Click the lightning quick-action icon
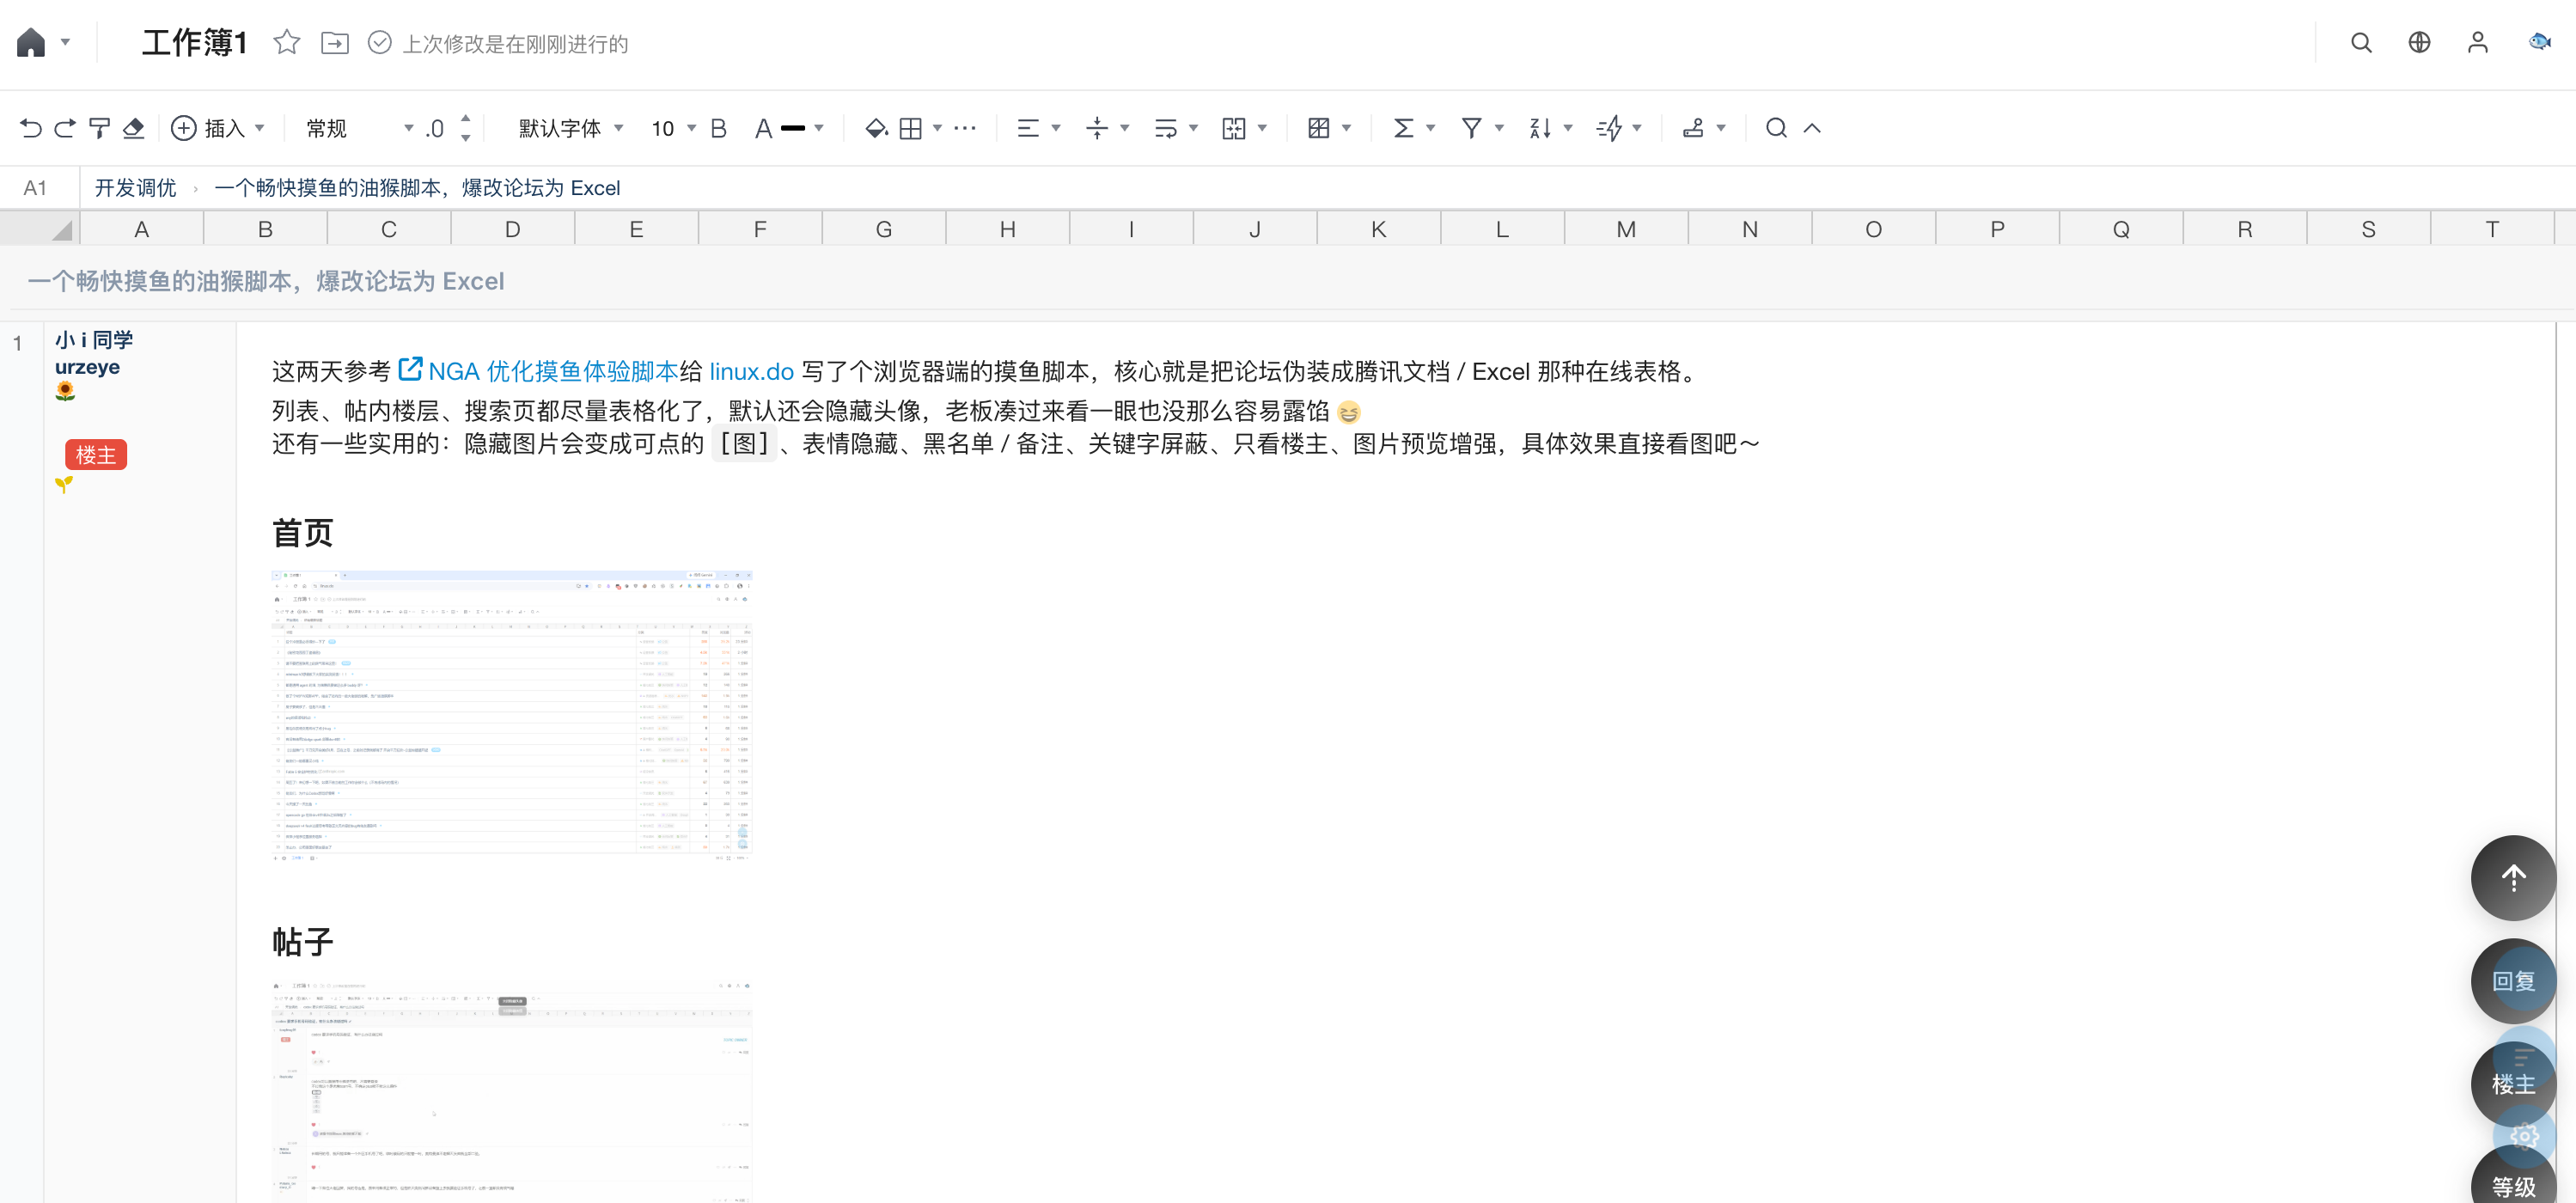 tap(1609, 128)
